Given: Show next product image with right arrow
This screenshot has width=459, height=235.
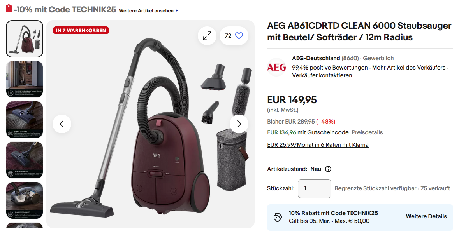Looking at the screenshot, I should click(x=239, y=124).
